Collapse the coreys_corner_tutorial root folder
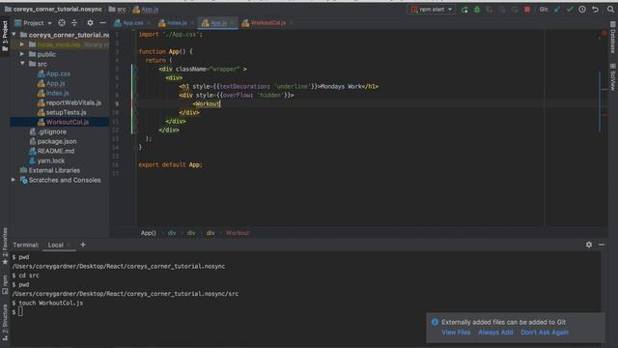Screen dimensions: 618x348 click(x=14, y=35)
